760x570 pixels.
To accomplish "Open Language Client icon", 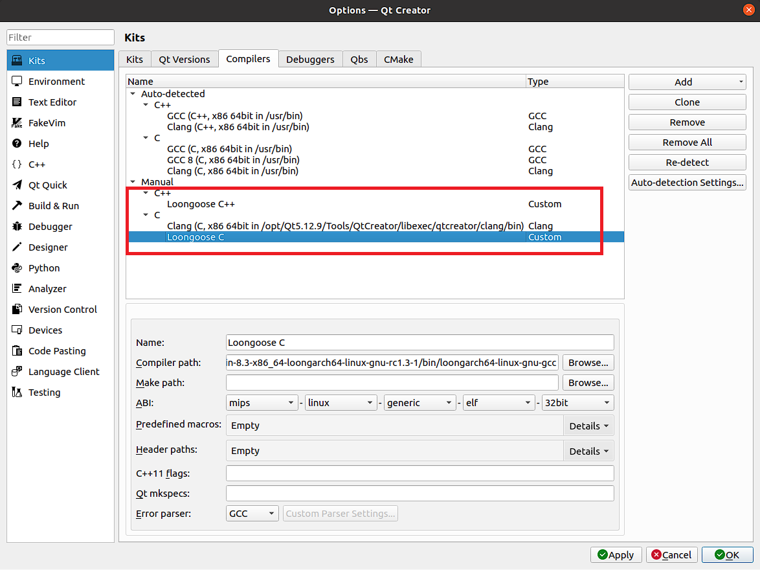I will (17, 372).
